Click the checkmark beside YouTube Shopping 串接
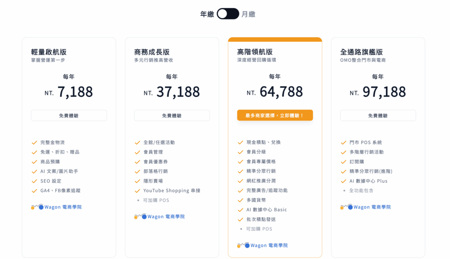This screenshot has width=450, height=259. [x=138, y=191]
